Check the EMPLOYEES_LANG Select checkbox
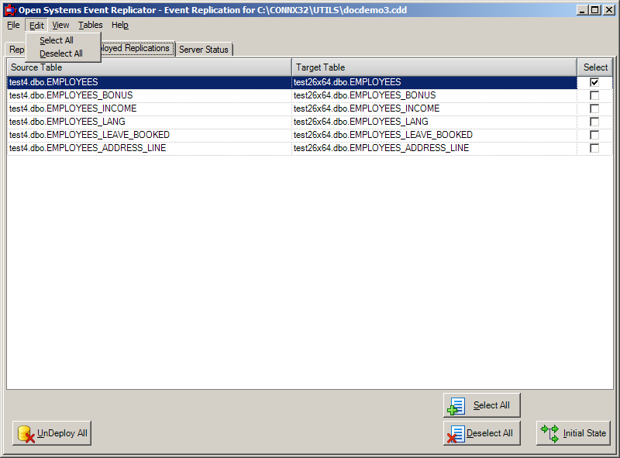The image size is (620, 458). point(594,121)
